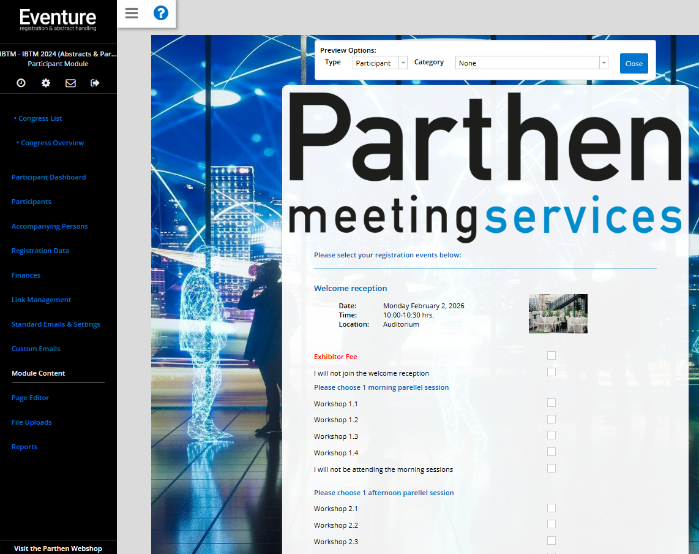The image size is (699, 554).
Task: Click the 'Participant Module' subtitle text
Action: pos(58,64)
